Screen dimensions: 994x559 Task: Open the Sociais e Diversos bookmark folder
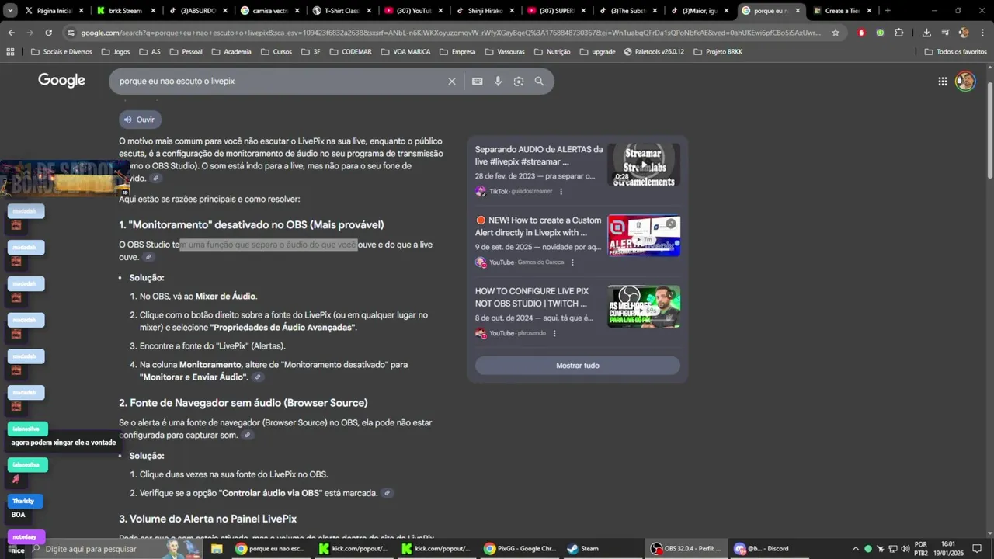[x=61, y=52]
